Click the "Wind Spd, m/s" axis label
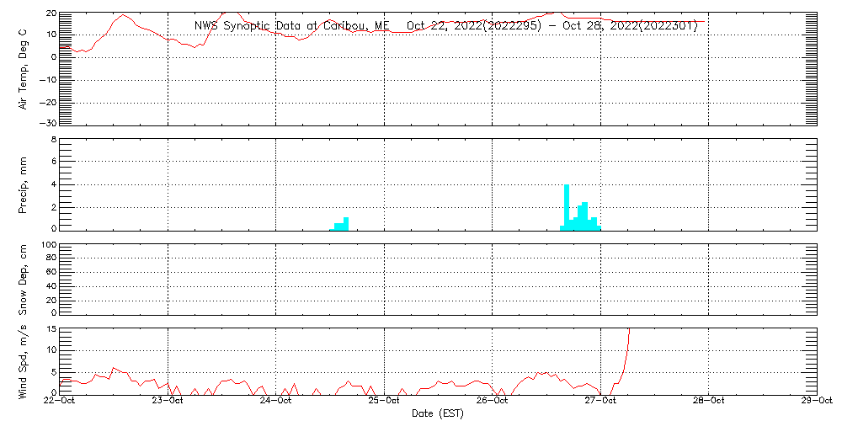842x421 pixels. (x=24, y=360)
